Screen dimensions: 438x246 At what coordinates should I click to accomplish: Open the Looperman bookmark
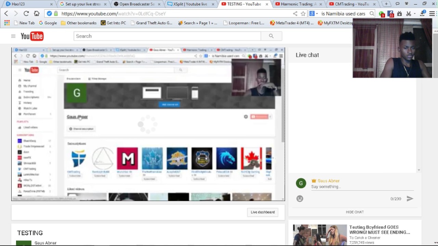(244, 23)
